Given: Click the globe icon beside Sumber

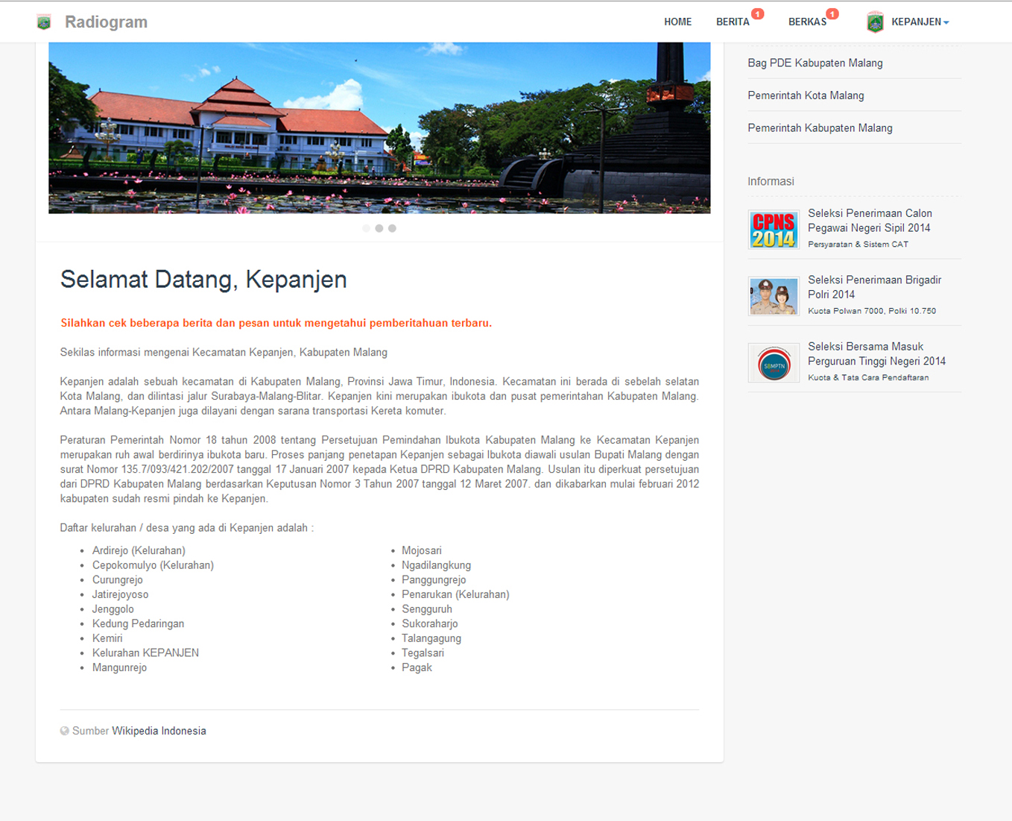Looking at the screenshot, I should click(x=65, y=731).
